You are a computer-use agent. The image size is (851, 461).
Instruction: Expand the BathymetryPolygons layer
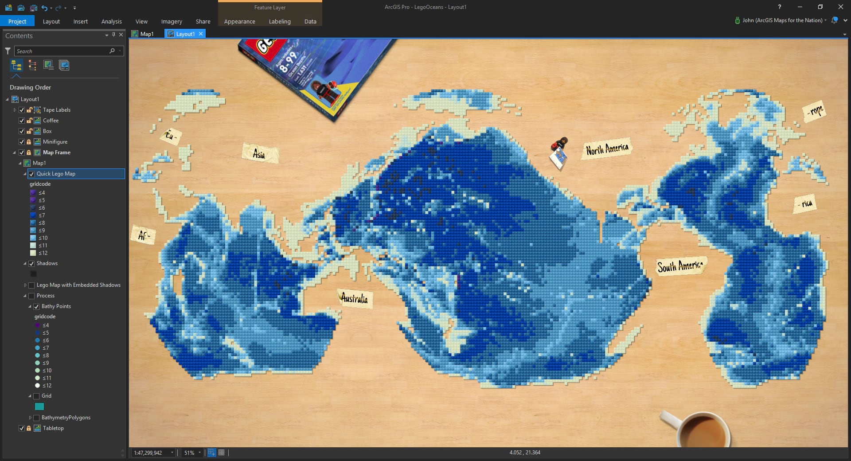(30, 418)
